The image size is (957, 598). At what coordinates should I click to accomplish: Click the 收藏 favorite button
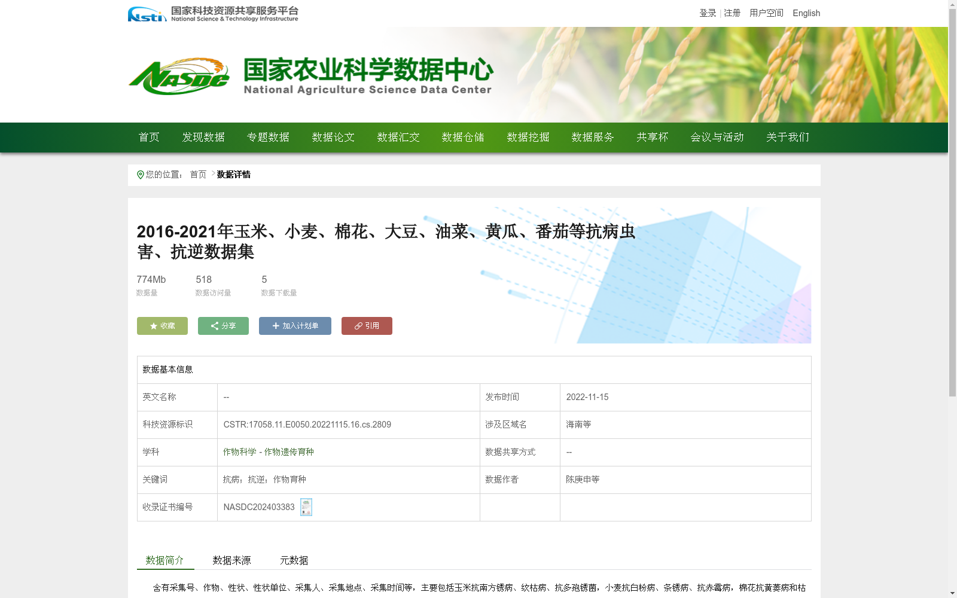(162, 326)
